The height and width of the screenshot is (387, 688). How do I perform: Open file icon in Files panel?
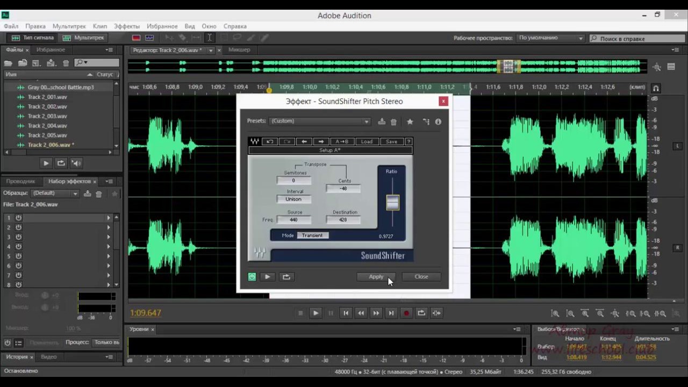(x=8, y=63)
